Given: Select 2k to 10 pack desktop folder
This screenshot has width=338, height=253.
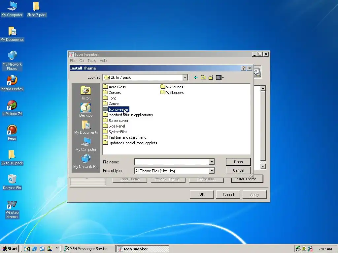Looking at the screenshot, I should [x=12, y=157].
